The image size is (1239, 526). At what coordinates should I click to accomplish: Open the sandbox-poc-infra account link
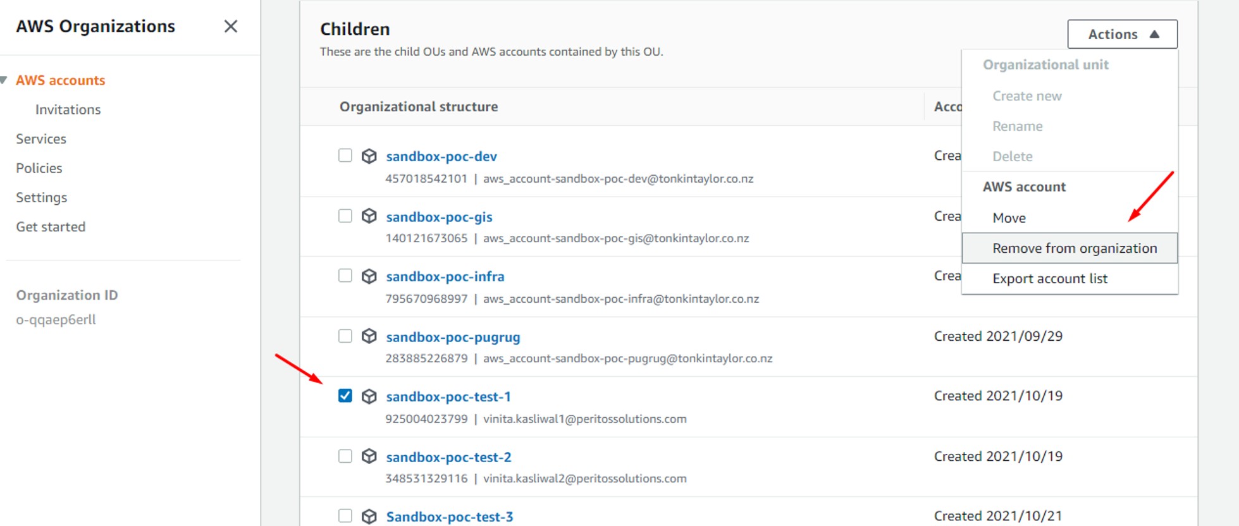tap(445, 277)
